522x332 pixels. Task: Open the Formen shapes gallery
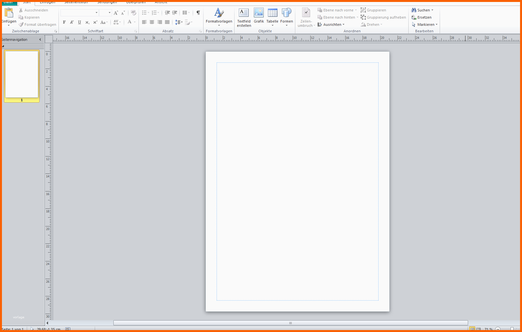click(286, 17)
